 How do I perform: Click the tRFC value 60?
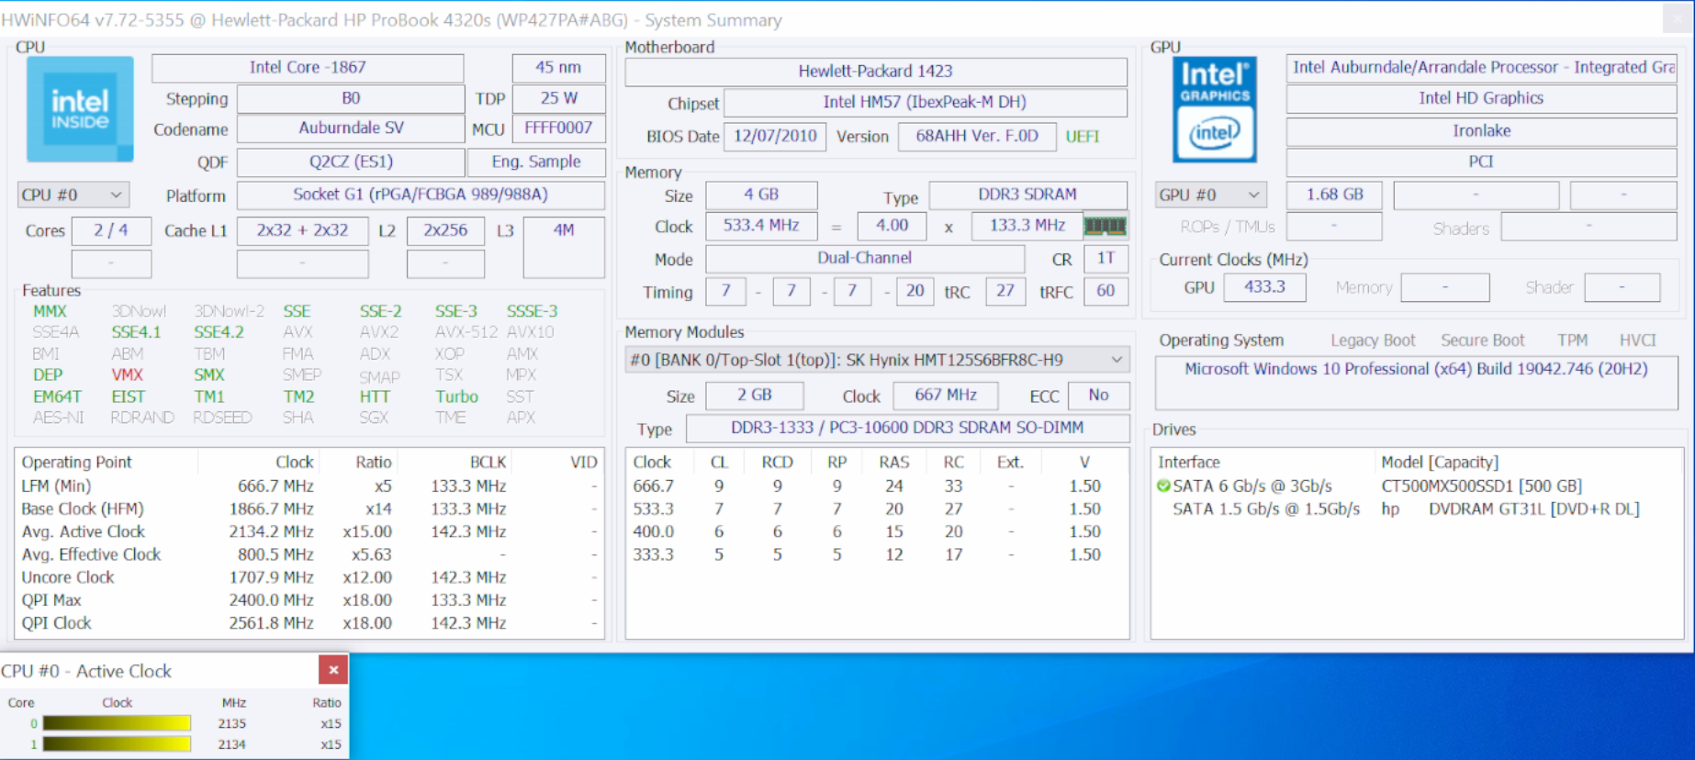[x=1106, y=292]
